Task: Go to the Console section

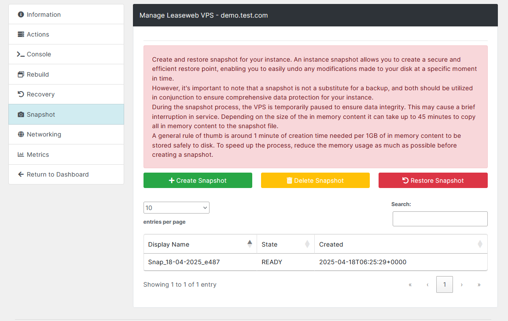Action: tap(66, 55)
